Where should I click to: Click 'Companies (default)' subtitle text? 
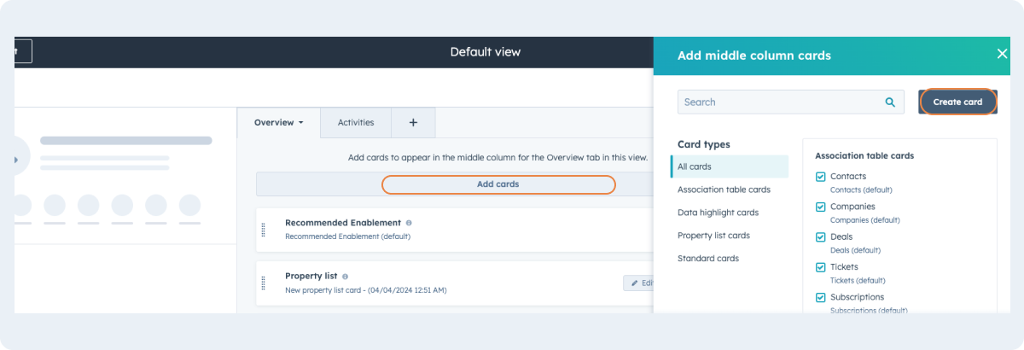coord(864,220)
